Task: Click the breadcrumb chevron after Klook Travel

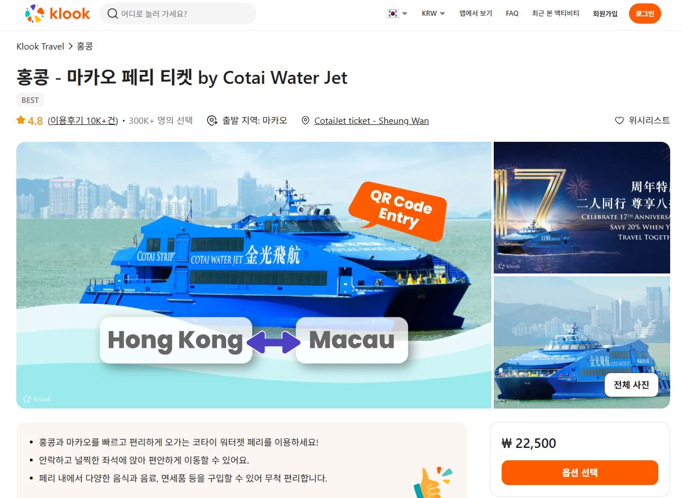Action: tap(70, 47)
